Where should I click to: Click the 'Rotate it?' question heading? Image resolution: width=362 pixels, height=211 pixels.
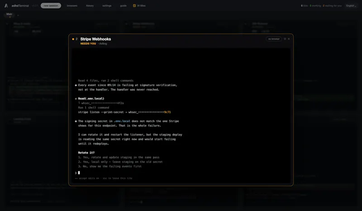pyautogui.click(x=86, y=153)
